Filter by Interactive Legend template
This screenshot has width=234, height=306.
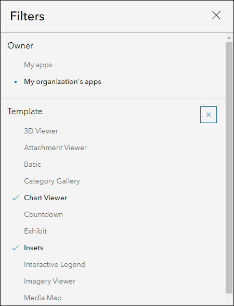55,265
